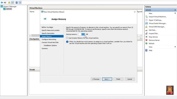Click the Virtual SAN Manager icon

(146, 27)
